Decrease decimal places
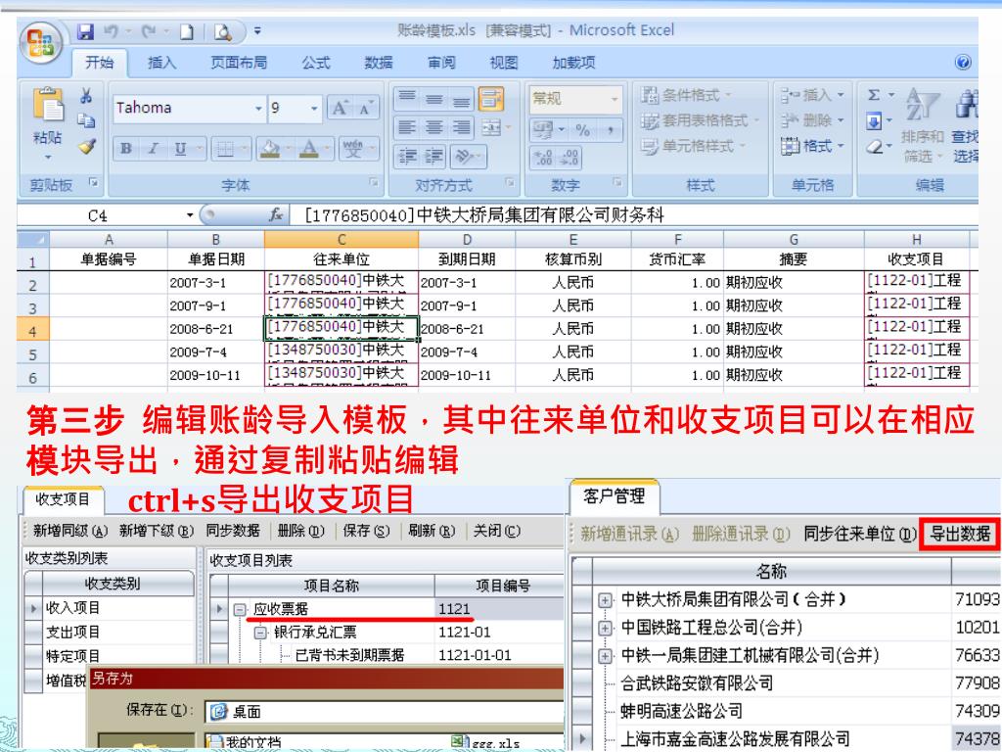 pos(569,158)
